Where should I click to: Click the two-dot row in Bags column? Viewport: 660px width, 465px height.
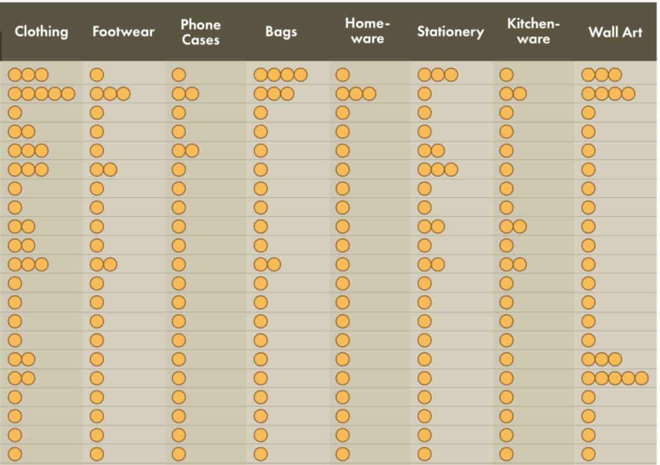[x=267, y=265]
